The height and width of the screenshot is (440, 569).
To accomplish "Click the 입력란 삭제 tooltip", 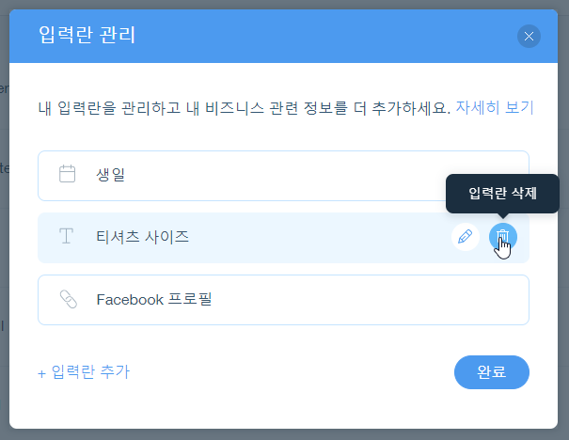I will [502, 194].
